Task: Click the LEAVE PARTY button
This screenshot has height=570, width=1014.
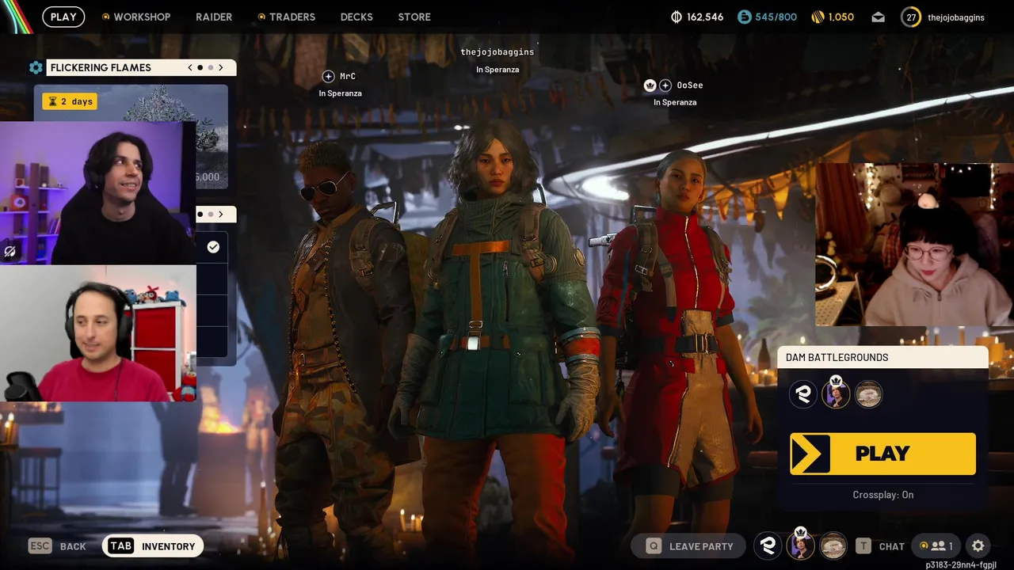Action: pos(690,546)
